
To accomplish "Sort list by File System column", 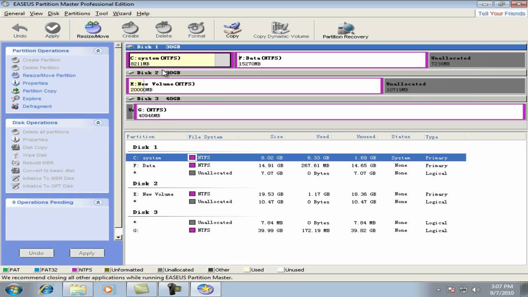I will [x=213, y=137].
